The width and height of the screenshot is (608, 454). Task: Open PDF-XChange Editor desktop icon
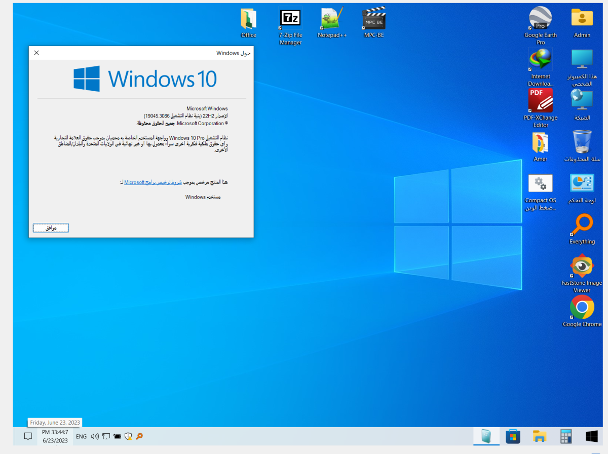[540, 101]
